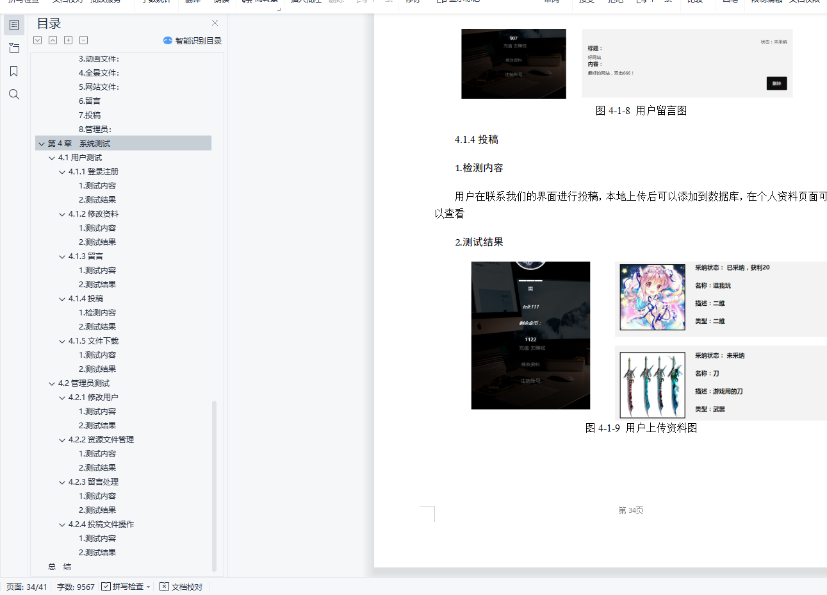Collapse the 第 4 章 系统测试 node
This screenshot has width=827, height=595.
click(x=42, y=144)
